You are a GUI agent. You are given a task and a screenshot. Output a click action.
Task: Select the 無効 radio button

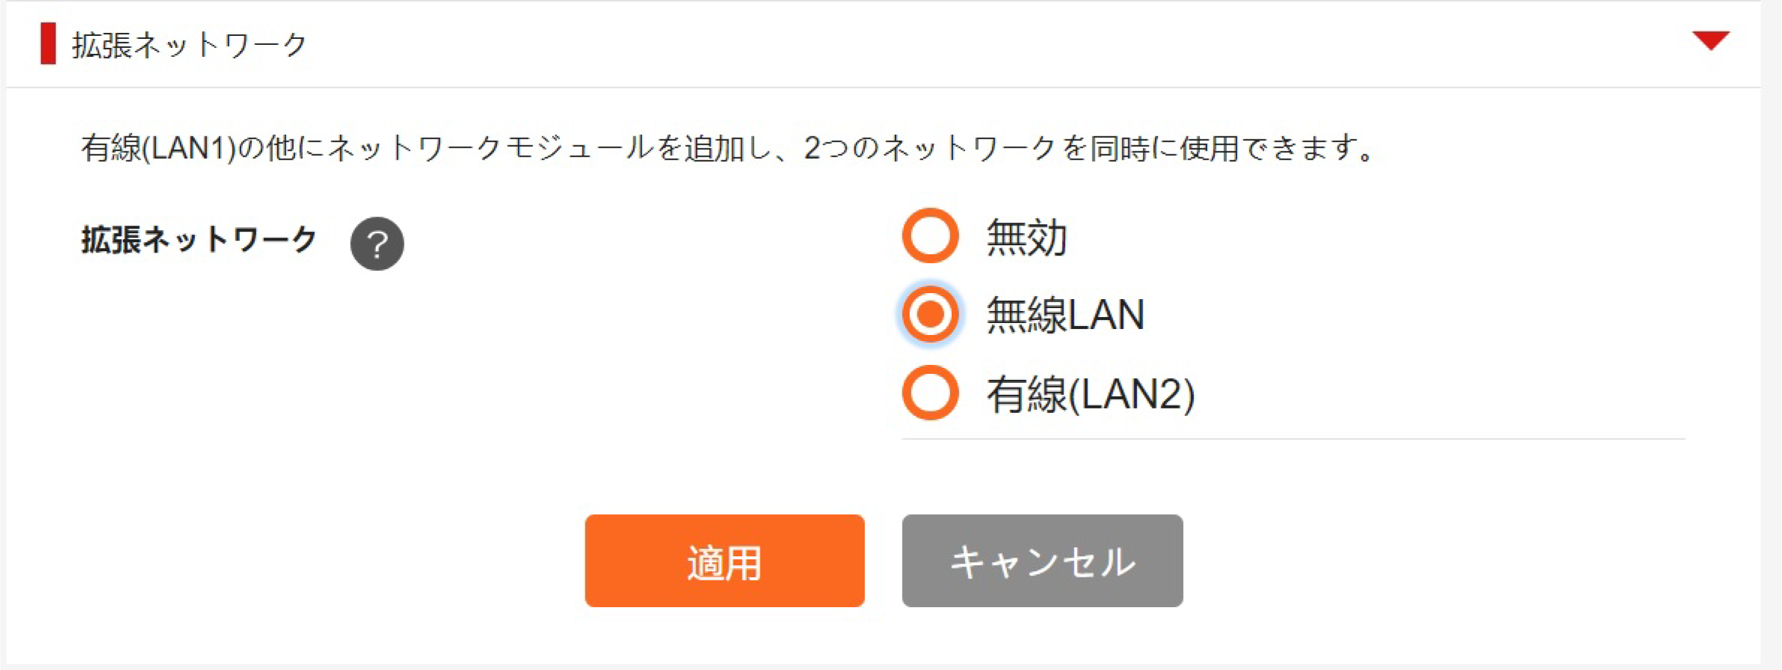coord(930,236)
